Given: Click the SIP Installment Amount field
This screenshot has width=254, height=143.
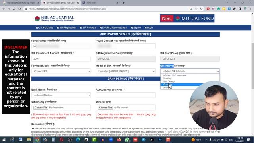Looking at the screenshot, I should pos(61,59).
